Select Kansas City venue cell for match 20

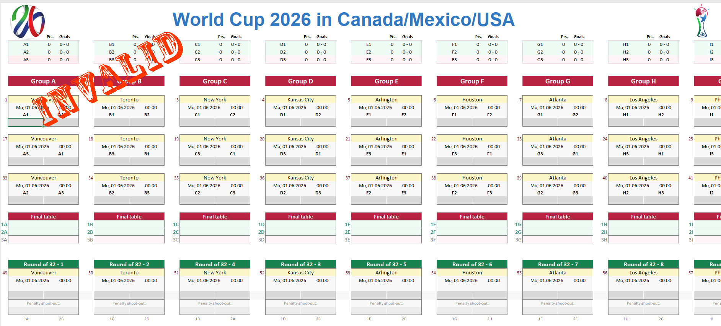click(x=300, y=139)
